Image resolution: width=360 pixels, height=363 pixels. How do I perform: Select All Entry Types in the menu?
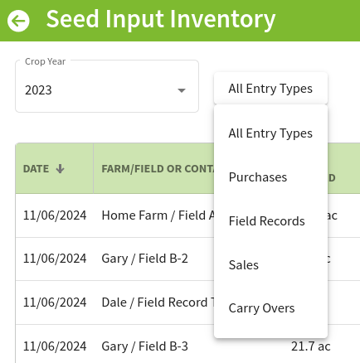pyautogui.click(x=270, y=133)
